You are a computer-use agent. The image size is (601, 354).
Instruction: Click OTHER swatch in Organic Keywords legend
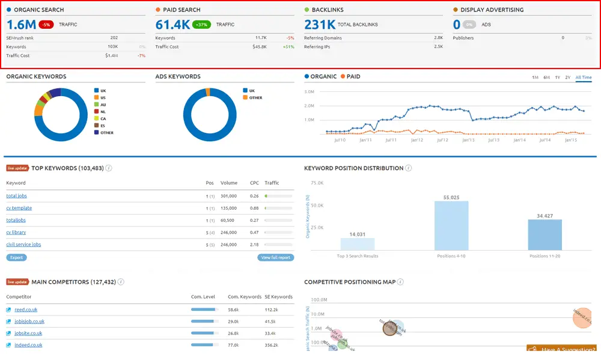[x=97, y=133]
